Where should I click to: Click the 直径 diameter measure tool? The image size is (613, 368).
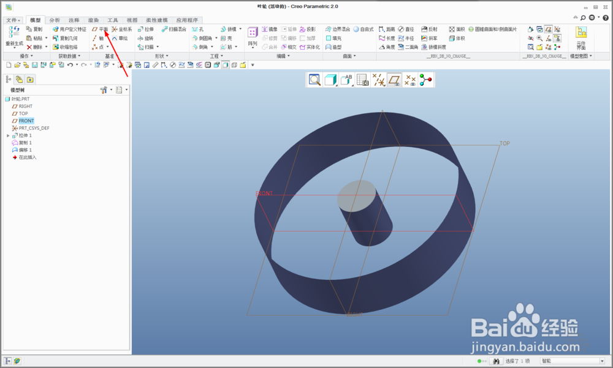406,29
